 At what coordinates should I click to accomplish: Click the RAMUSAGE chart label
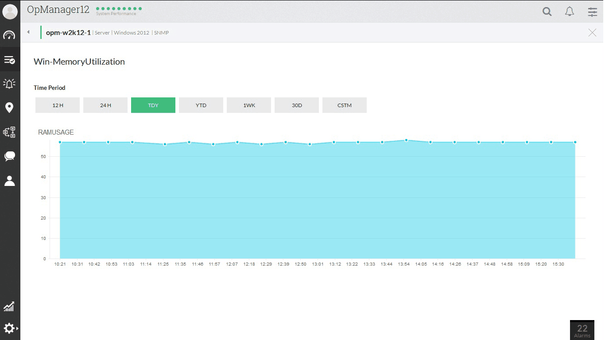(x=56, y=132)
